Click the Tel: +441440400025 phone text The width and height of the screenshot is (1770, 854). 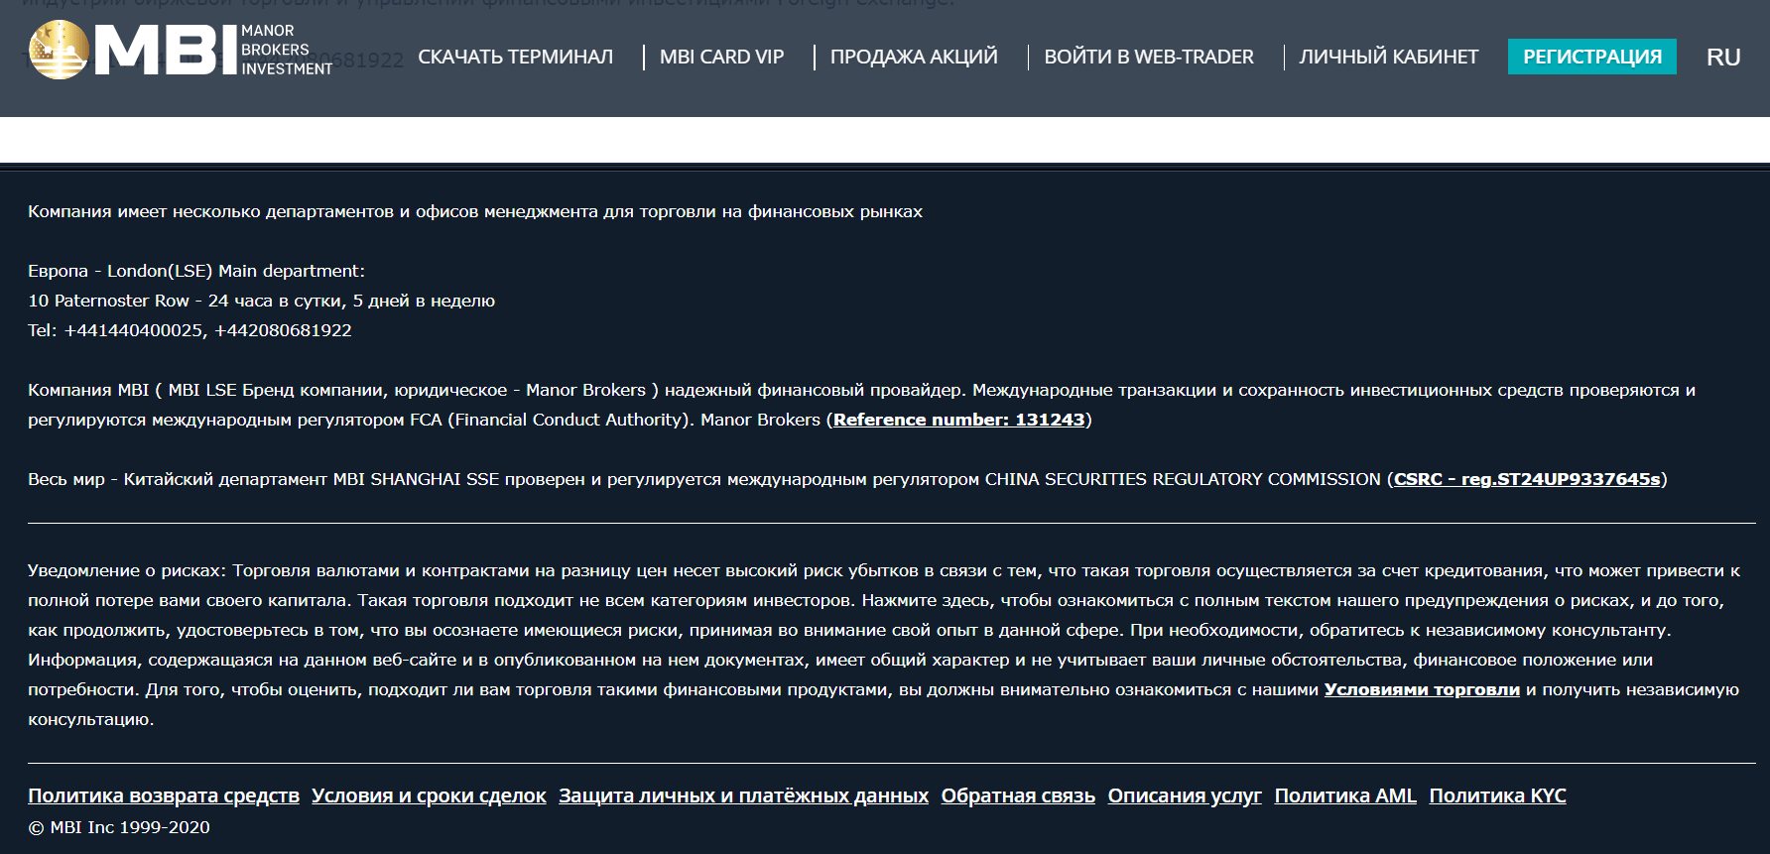(x=115, y=330)
